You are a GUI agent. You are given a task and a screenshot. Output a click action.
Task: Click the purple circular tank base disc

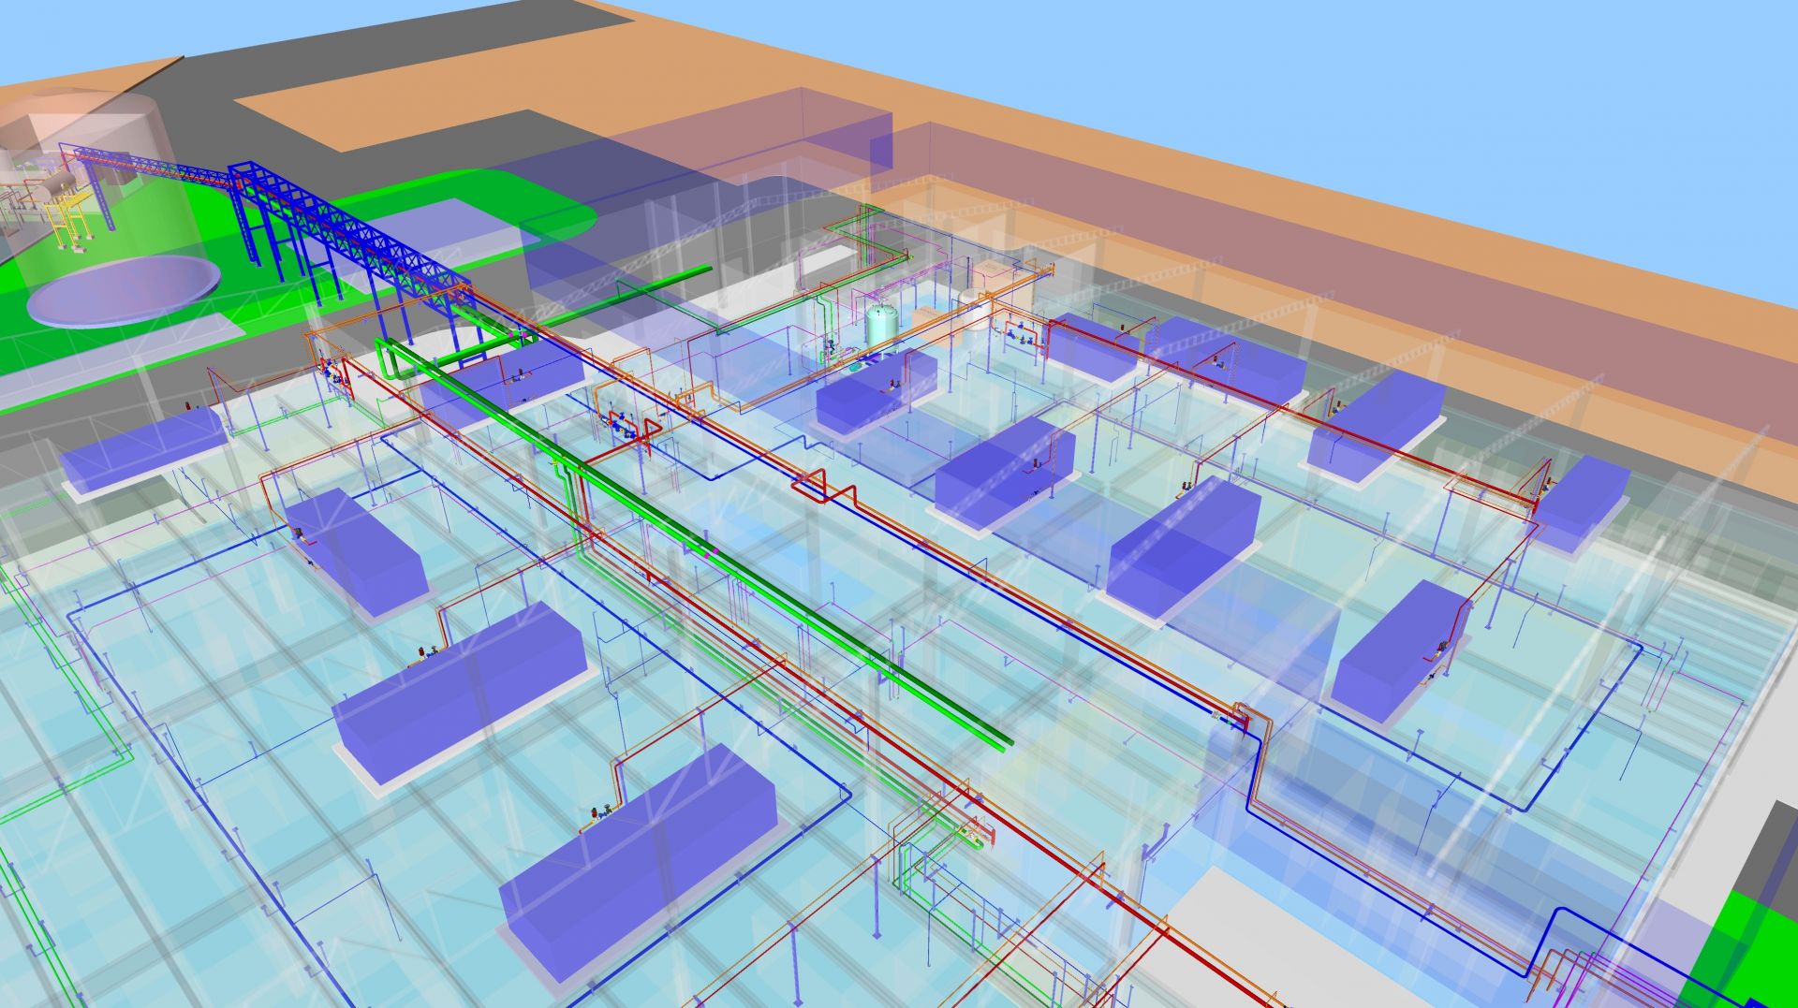tap(123, 288)
